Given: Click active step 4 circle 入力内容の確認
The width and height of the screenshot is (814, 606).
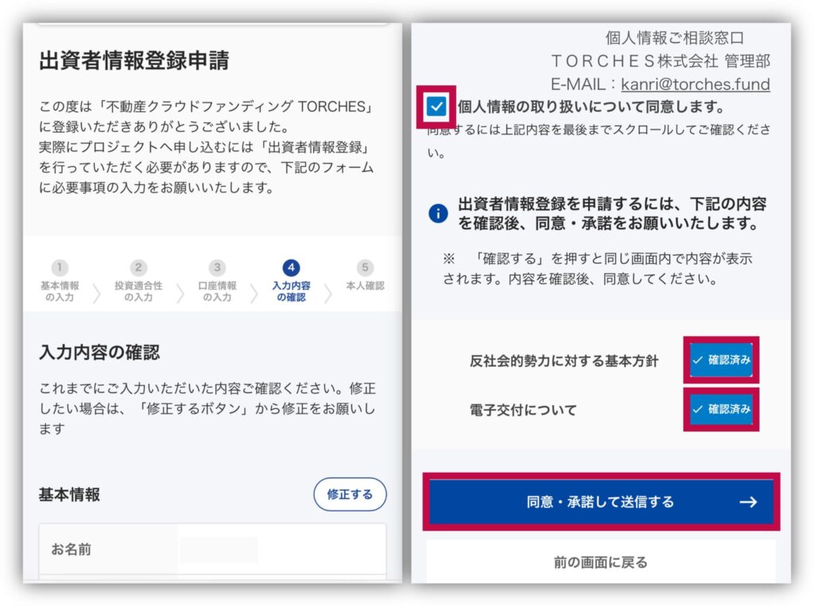Looking at the screenshot, I should pos(291,267).
